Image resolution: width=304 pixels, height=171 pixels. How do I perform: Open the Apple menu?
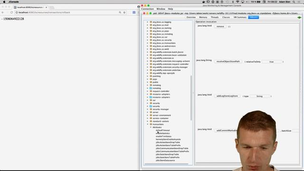(x=4, y=2)
